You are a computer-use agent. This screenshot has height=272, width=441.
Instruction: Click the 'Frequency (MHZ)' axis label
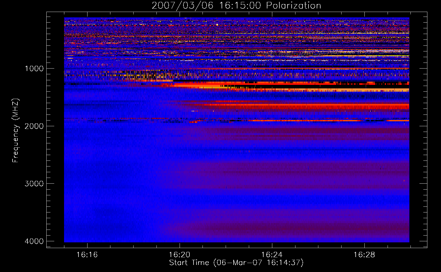coord(16,131)
